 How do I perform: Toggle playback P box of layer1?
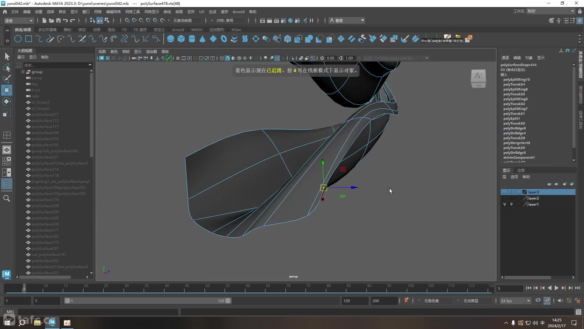[x=511, y=204]
